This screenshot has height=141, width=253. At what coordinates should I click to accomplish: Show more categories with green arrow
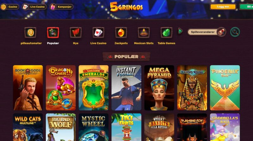tap(180, 31)
